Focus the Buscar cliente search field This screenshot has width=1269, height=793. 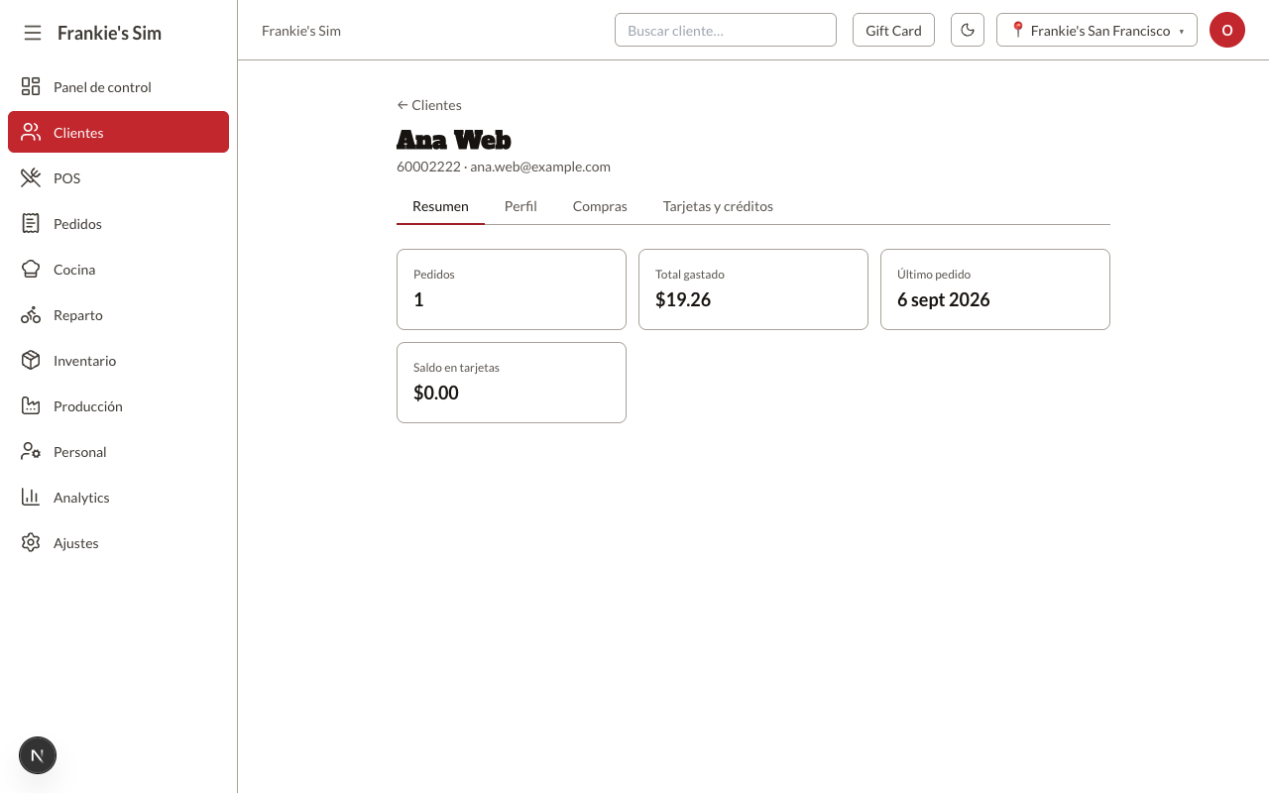[x=726, y=30]
